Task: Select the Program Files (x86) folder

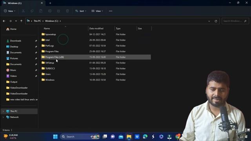Action: click(x=96, y=57)
